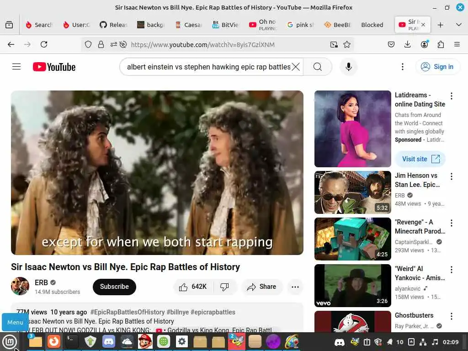Sign in to YouTube
The width and height of the screenshot is (468, 351).
point(437,67)
